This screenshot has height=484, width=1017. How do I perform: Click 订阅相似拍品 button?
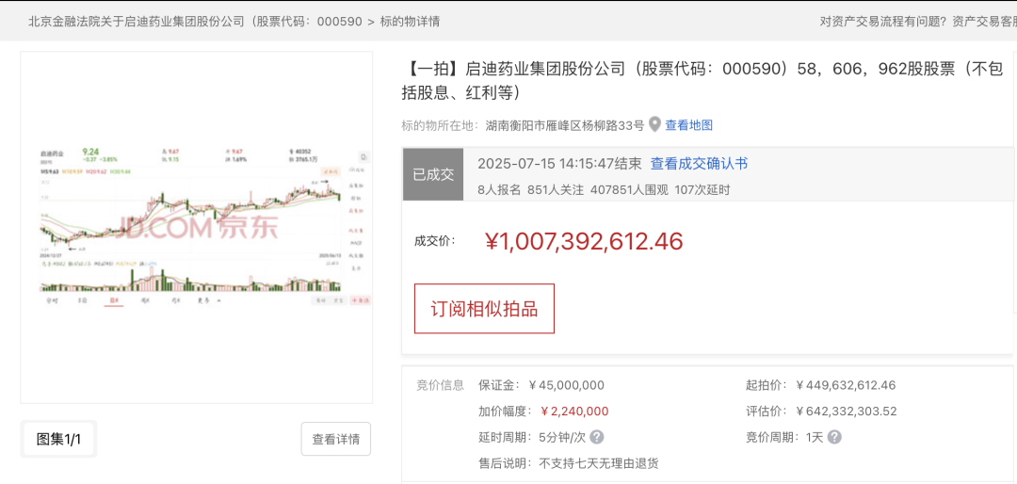click(484, 309)
